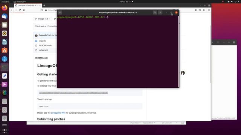Screen dimensions: 241x135
Task: Open the Firefox library icon
Action: [196, 10]
